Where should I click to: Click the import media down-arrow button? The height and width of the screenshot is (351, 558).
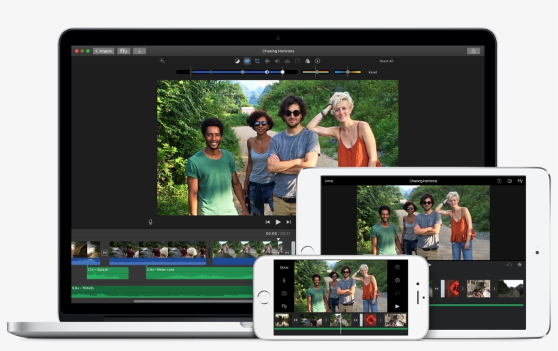coord(139,51)
